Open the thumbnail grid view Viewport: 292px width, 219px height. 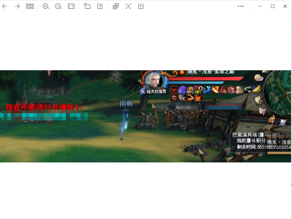pos(30,6)
